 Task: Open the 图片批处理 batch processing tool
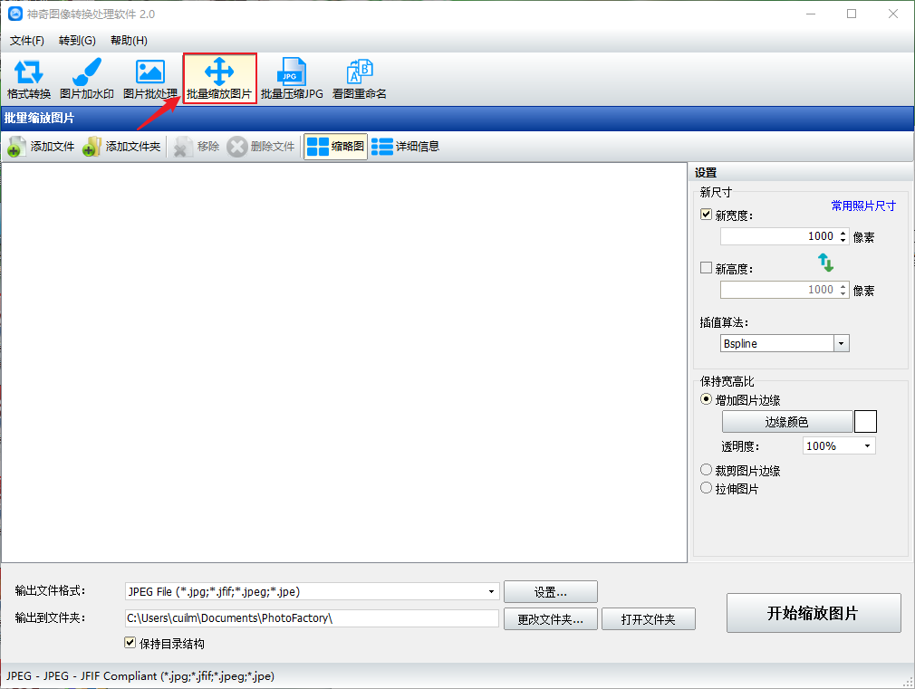149,79
